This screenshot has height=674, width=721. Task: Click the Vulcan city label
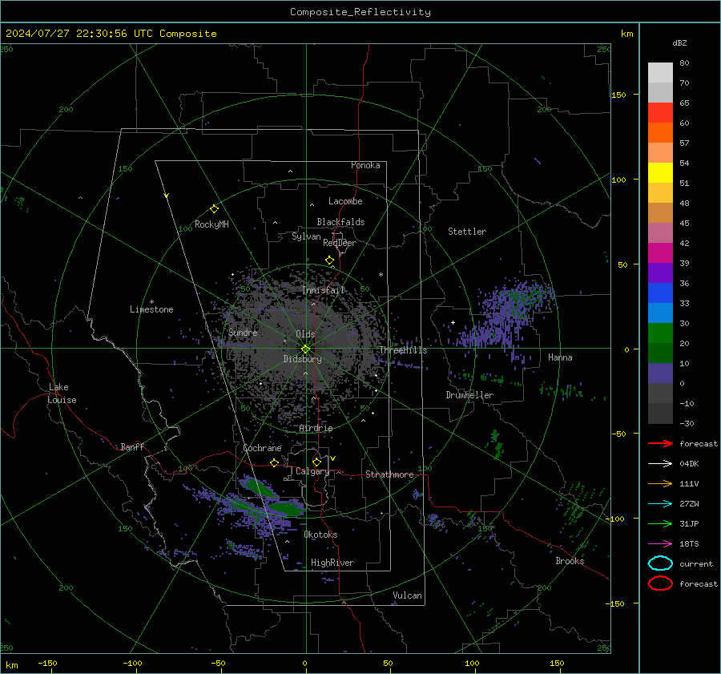click(x=407, y=595)
